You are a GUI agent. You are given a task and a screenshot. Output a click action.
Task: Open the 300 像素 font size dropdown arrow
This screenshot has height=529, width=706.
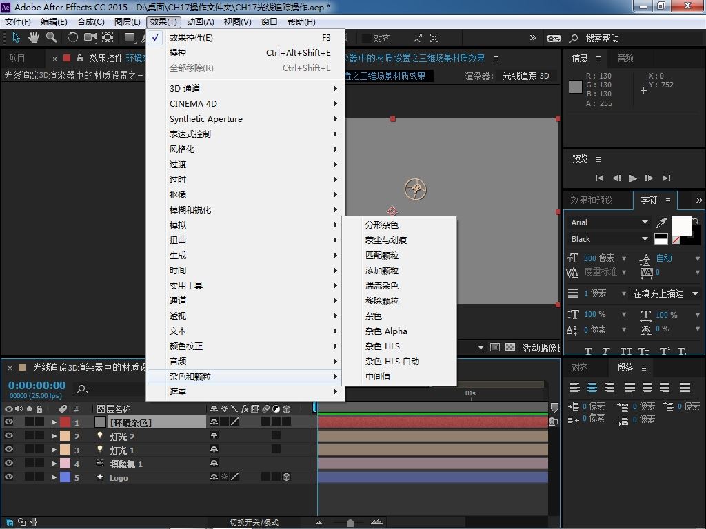tap(624, 258)
